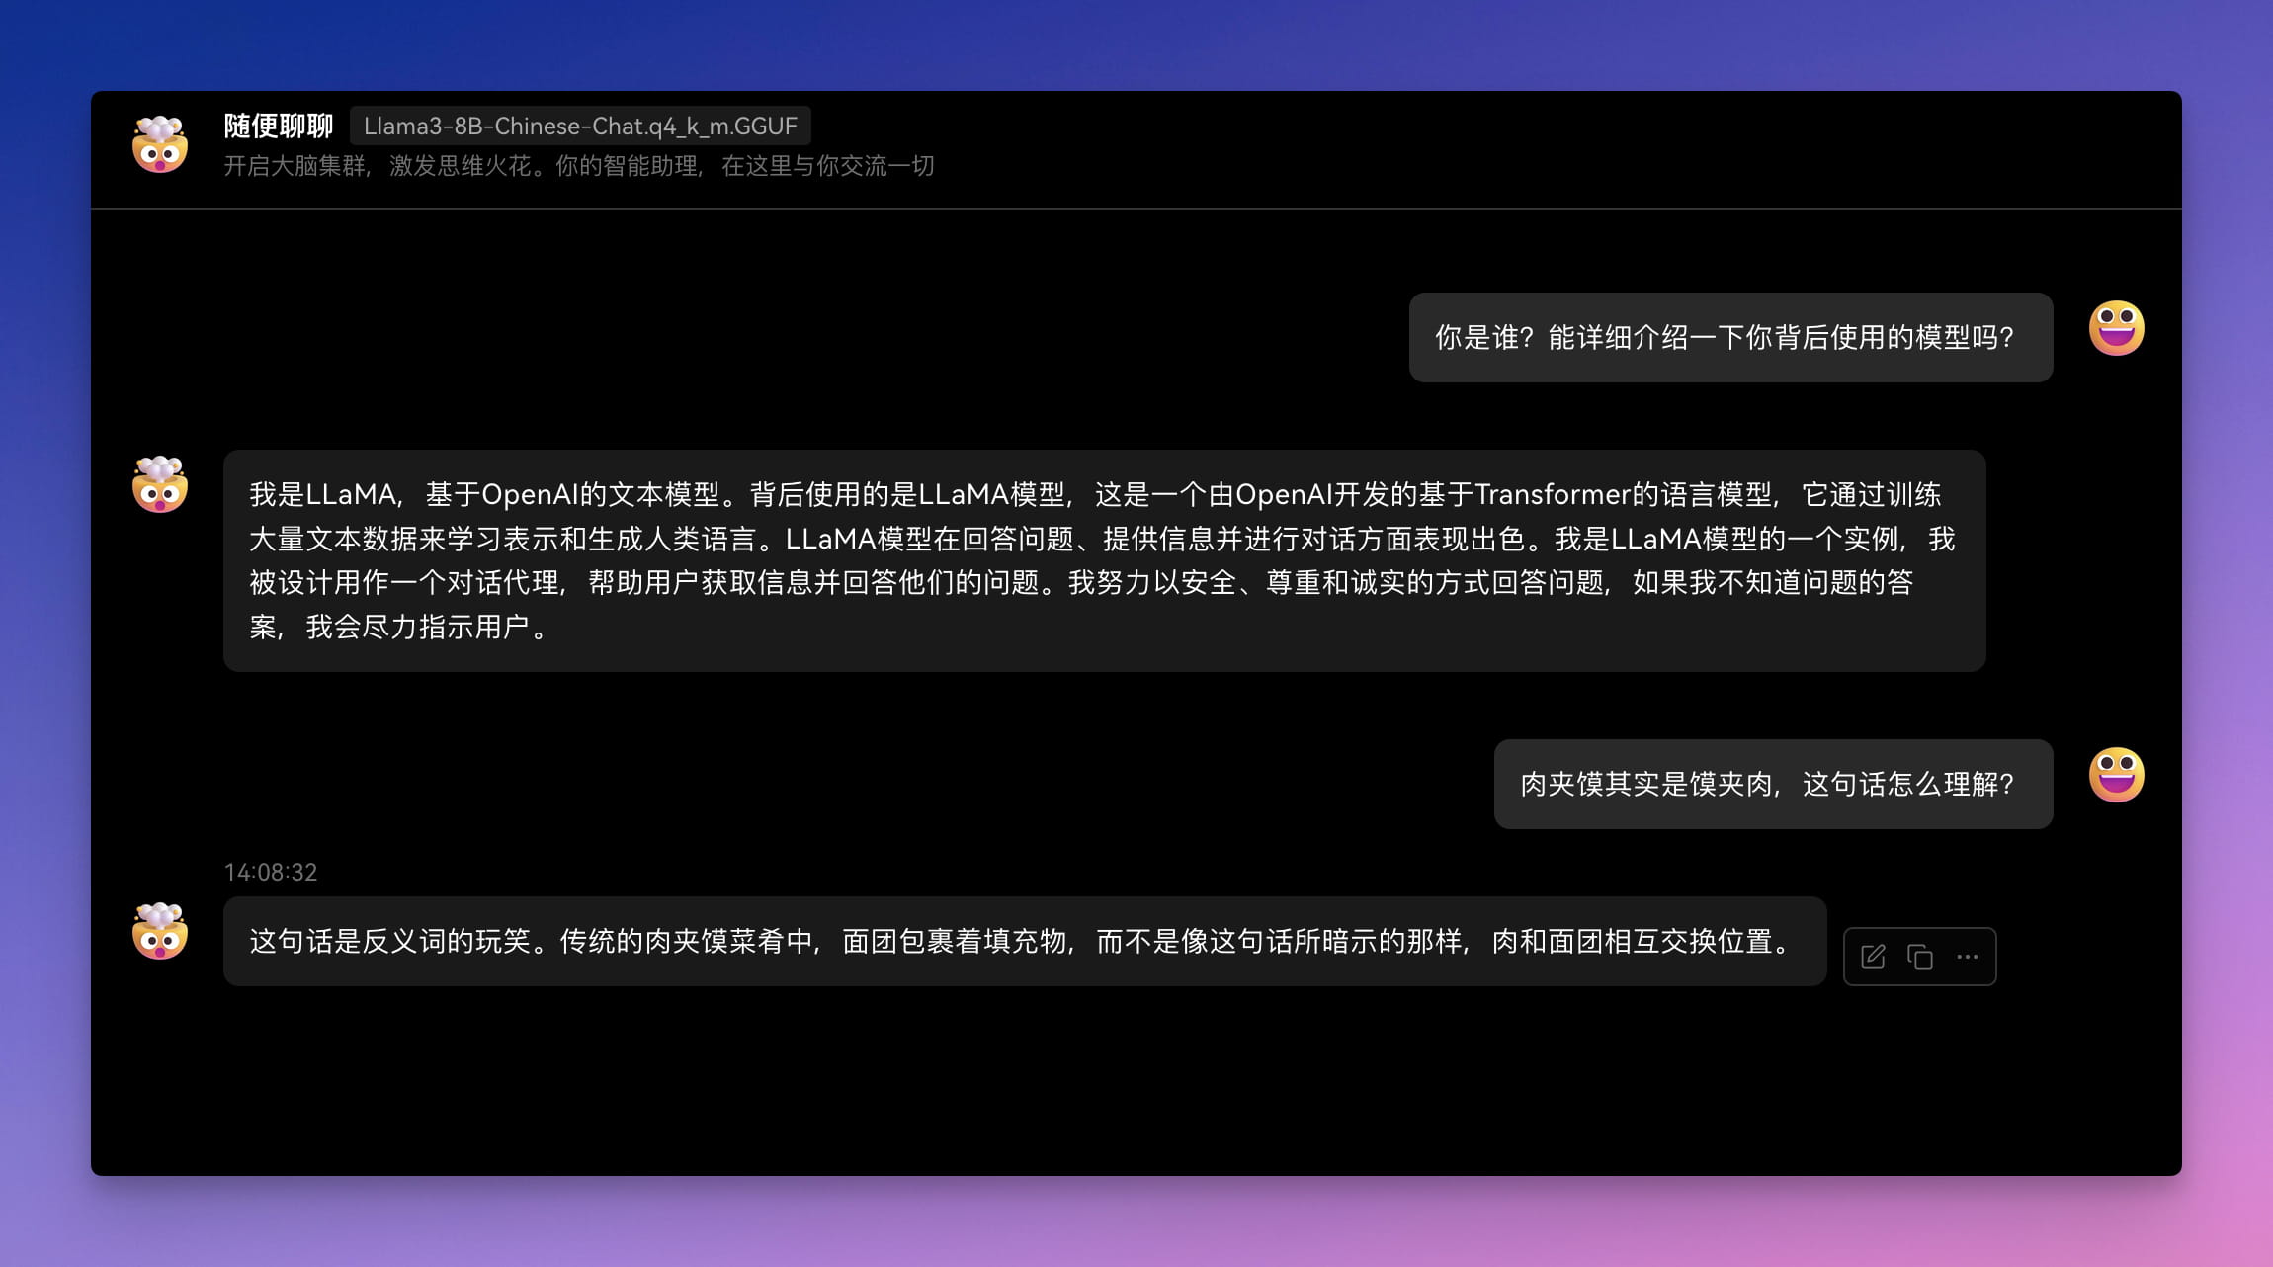Click the header description starting with 开启大脑集群
2273x1267 pixels.
[x=578, y=166]
